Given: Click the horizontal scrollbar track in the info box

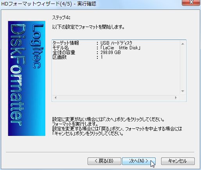Looking at the screenshot, I should pos(116,98).
